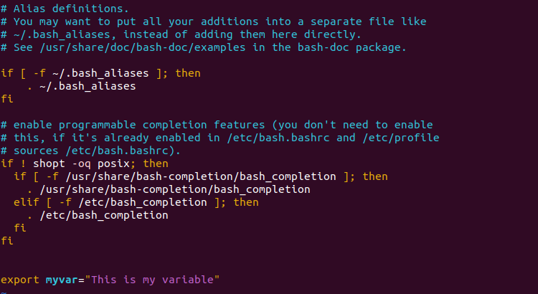Viewport: 538px width, 294px height.
Task: Click the '# Alias definitions.' comment line
Action: (65, 9)
